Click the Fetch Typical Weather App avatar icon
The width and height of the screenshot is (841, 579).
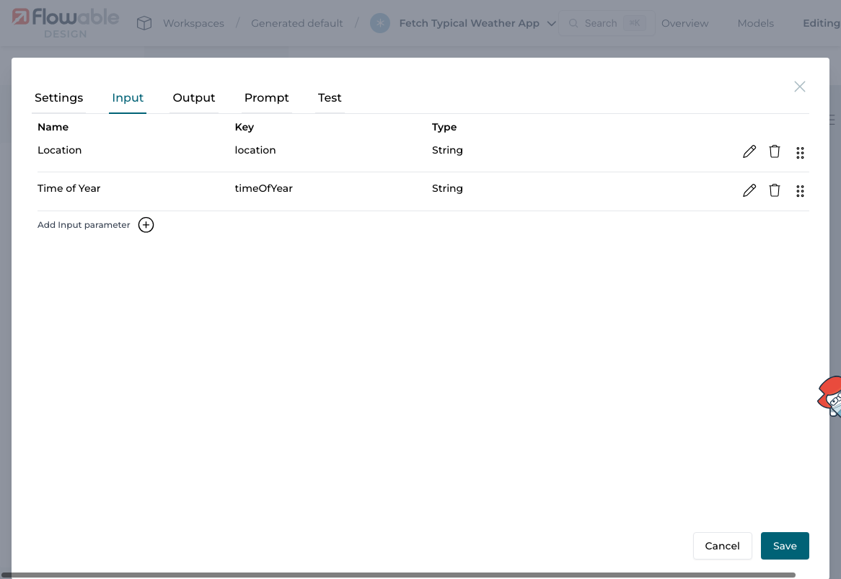379,23
